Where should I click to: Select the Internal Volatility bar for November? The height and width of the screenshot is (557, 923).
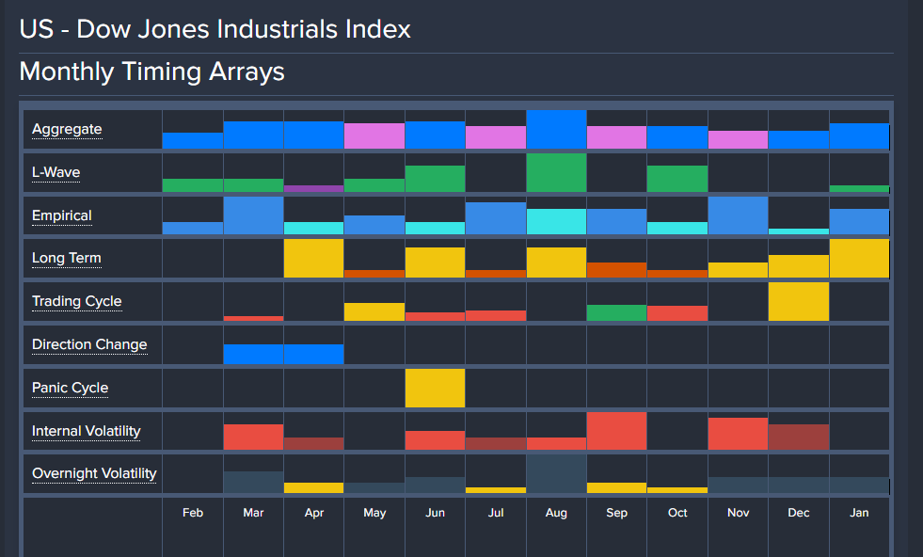point(739,434)
